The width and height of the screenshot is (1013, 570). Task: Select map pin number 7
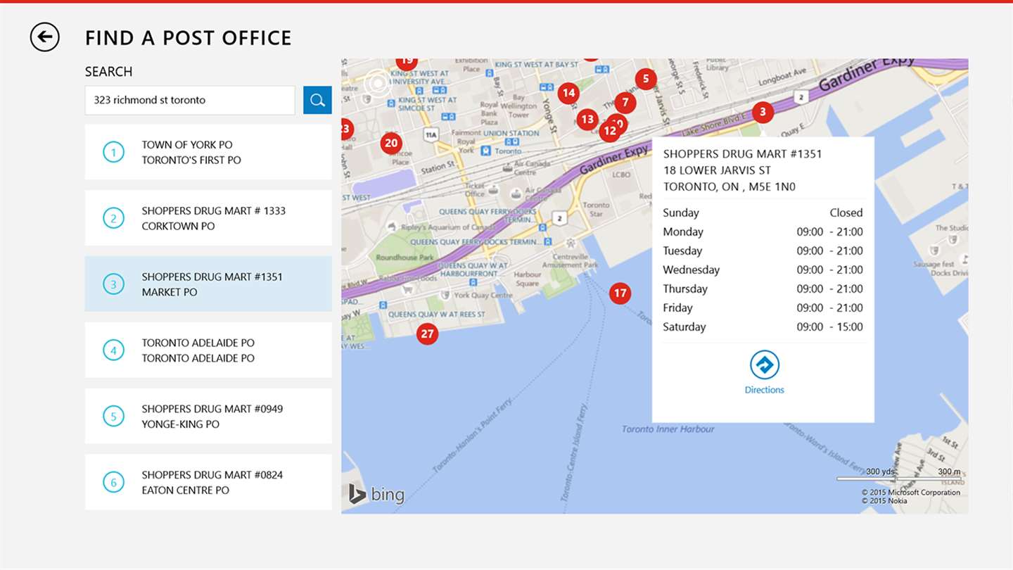[625, 103]
